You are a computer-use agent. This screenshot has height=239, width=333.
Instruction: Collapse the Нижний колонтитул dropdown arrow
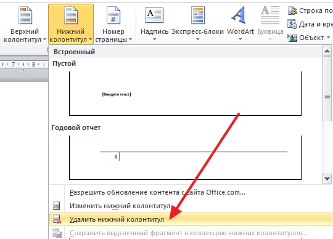coord(91,39)
